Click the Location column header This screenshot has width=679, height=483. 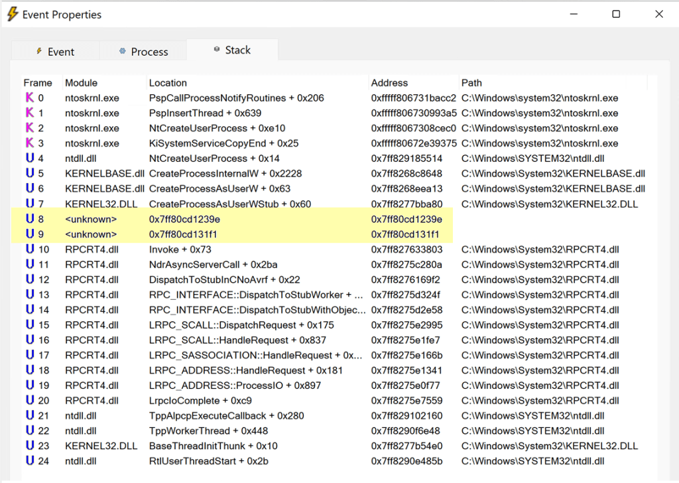coord(168,83)
